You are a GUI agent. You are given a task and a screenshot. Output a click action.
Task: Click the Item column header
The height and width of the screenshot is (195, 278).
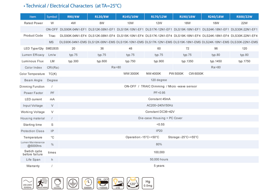(33, 17)
